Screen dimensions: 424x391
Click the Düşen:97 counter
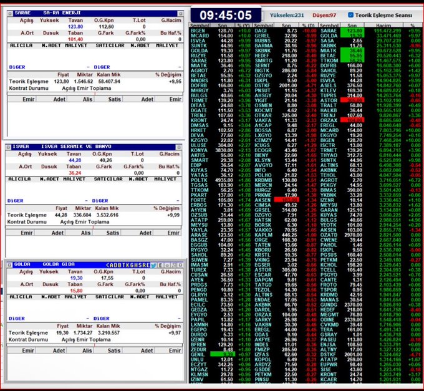pos(324,15)
